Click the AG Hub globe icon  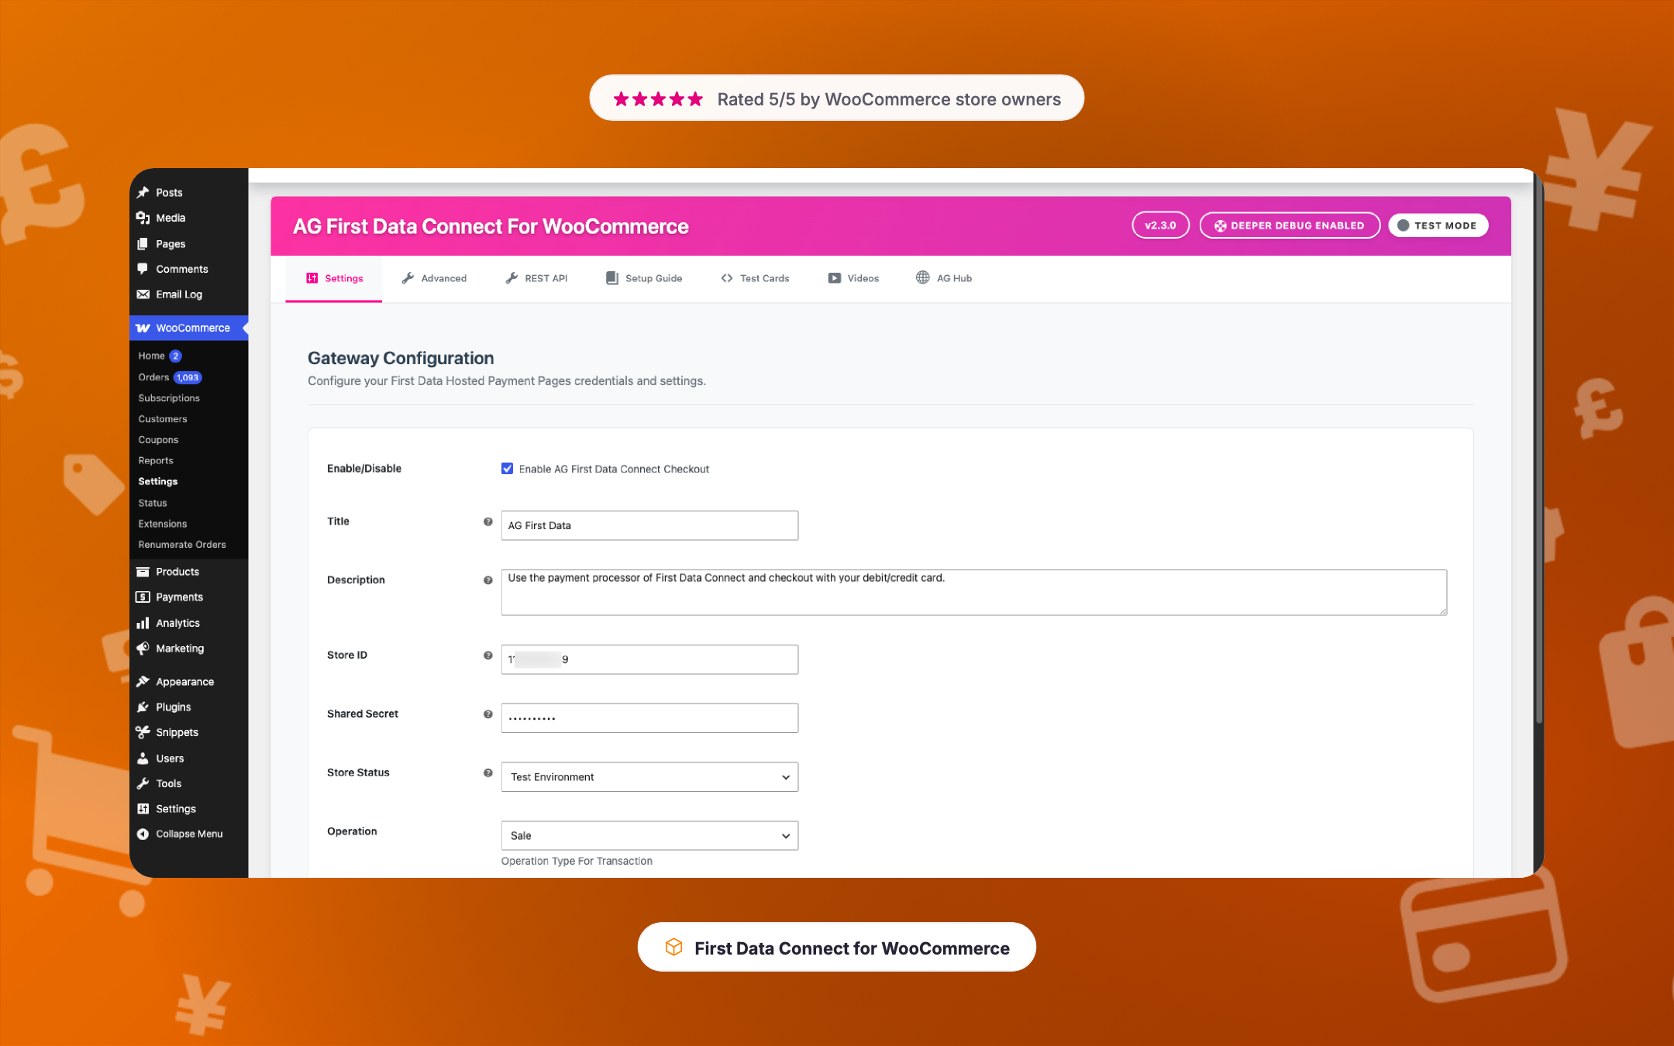922,277
